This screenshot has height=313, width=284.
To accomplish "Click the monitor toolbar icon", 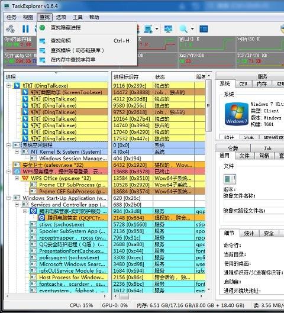I will tap(168, 29).
